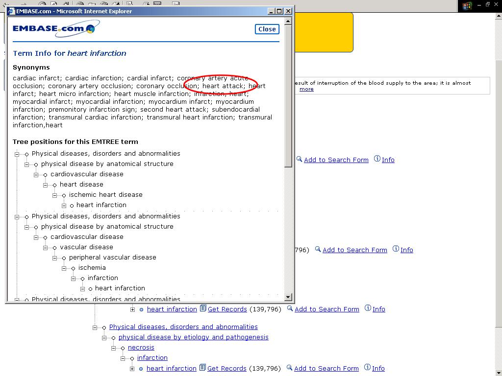The height and width of the screenshot is (376, 502).
Task: Click restore button of background browser window
Action: (x=488, y=4)
